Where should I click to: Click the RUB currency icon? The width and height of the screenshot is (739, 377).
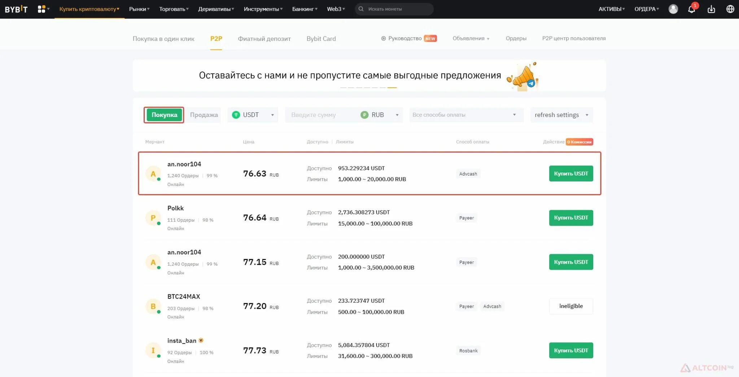(x=364, y=115)
